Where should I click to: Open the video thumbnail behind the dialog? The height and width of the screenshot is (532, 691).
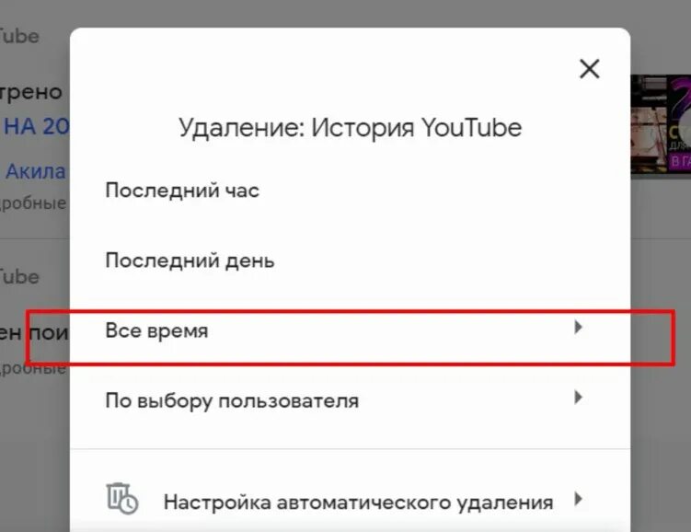click(661, 124)
